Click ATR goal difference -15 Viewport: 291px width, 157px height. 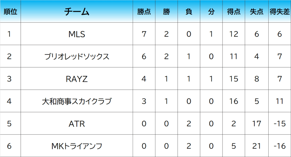[280, 124]
